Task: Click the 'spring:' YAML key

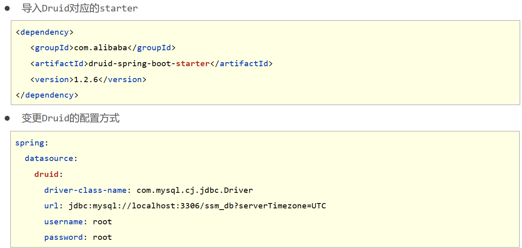Action: (x=32, y=143)
